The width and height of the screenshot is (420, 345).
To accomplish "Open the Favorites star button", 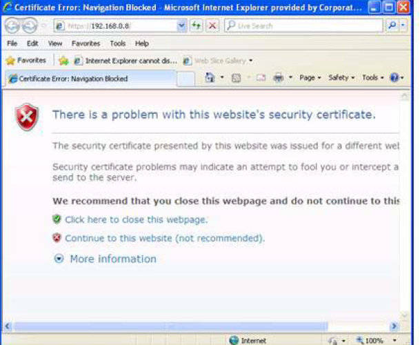I will point(26,61).
